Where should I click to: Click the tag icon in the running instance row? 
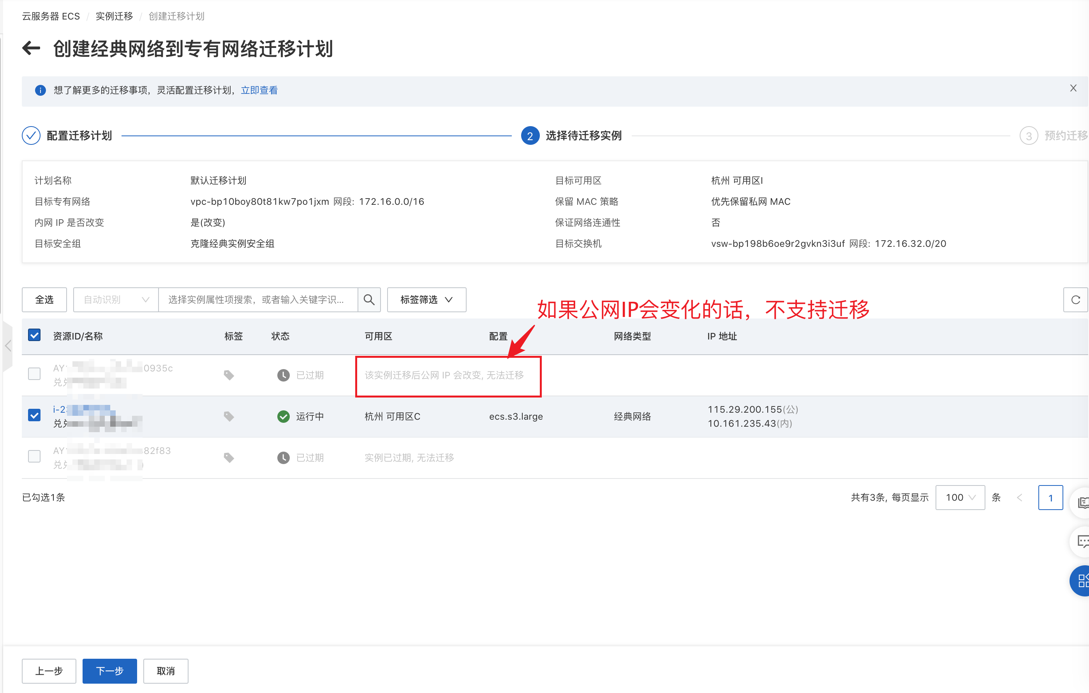click(229, 416)
